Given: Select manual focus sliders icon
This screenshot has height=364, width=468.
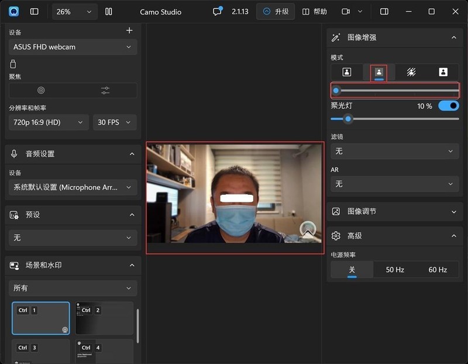Looking at the screenshot, I should [x=105, y=90].
